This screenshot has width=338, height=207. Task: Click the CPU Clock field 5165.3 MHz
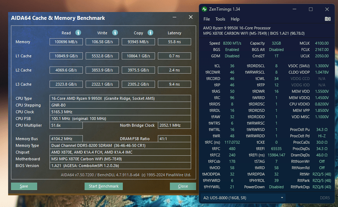click(120, 112)
